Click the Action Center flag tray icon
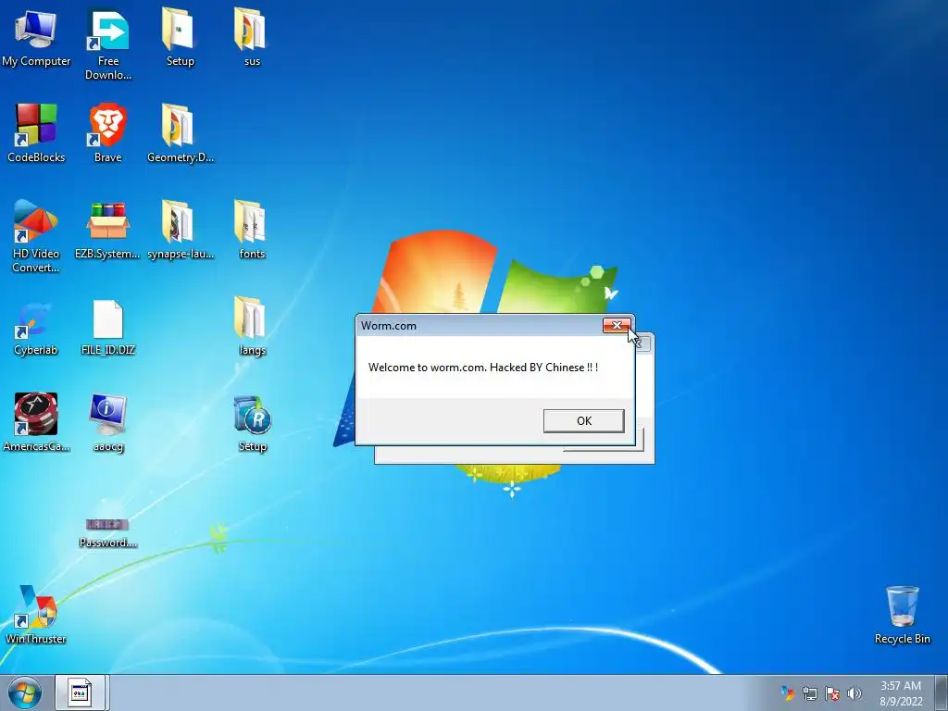 [832, 693]
